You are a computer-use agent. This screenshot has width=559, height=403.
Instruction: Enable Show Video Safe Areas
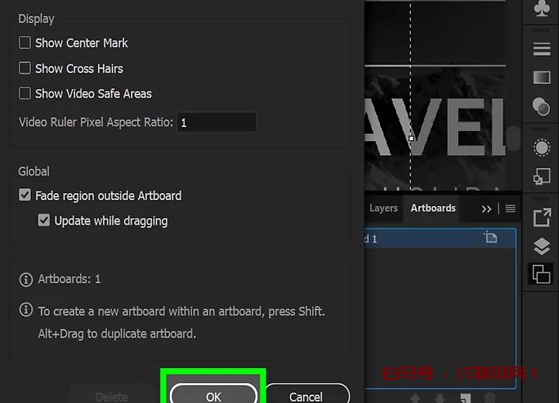(x=25, y=93)
